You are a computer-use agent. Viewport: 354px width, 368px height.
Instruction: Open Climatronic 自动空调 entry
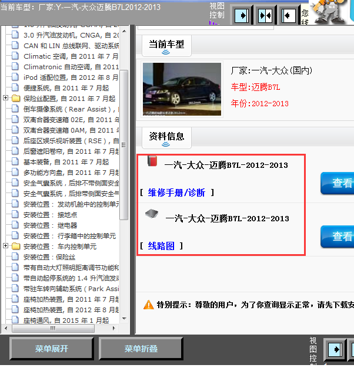pos(71,67)
